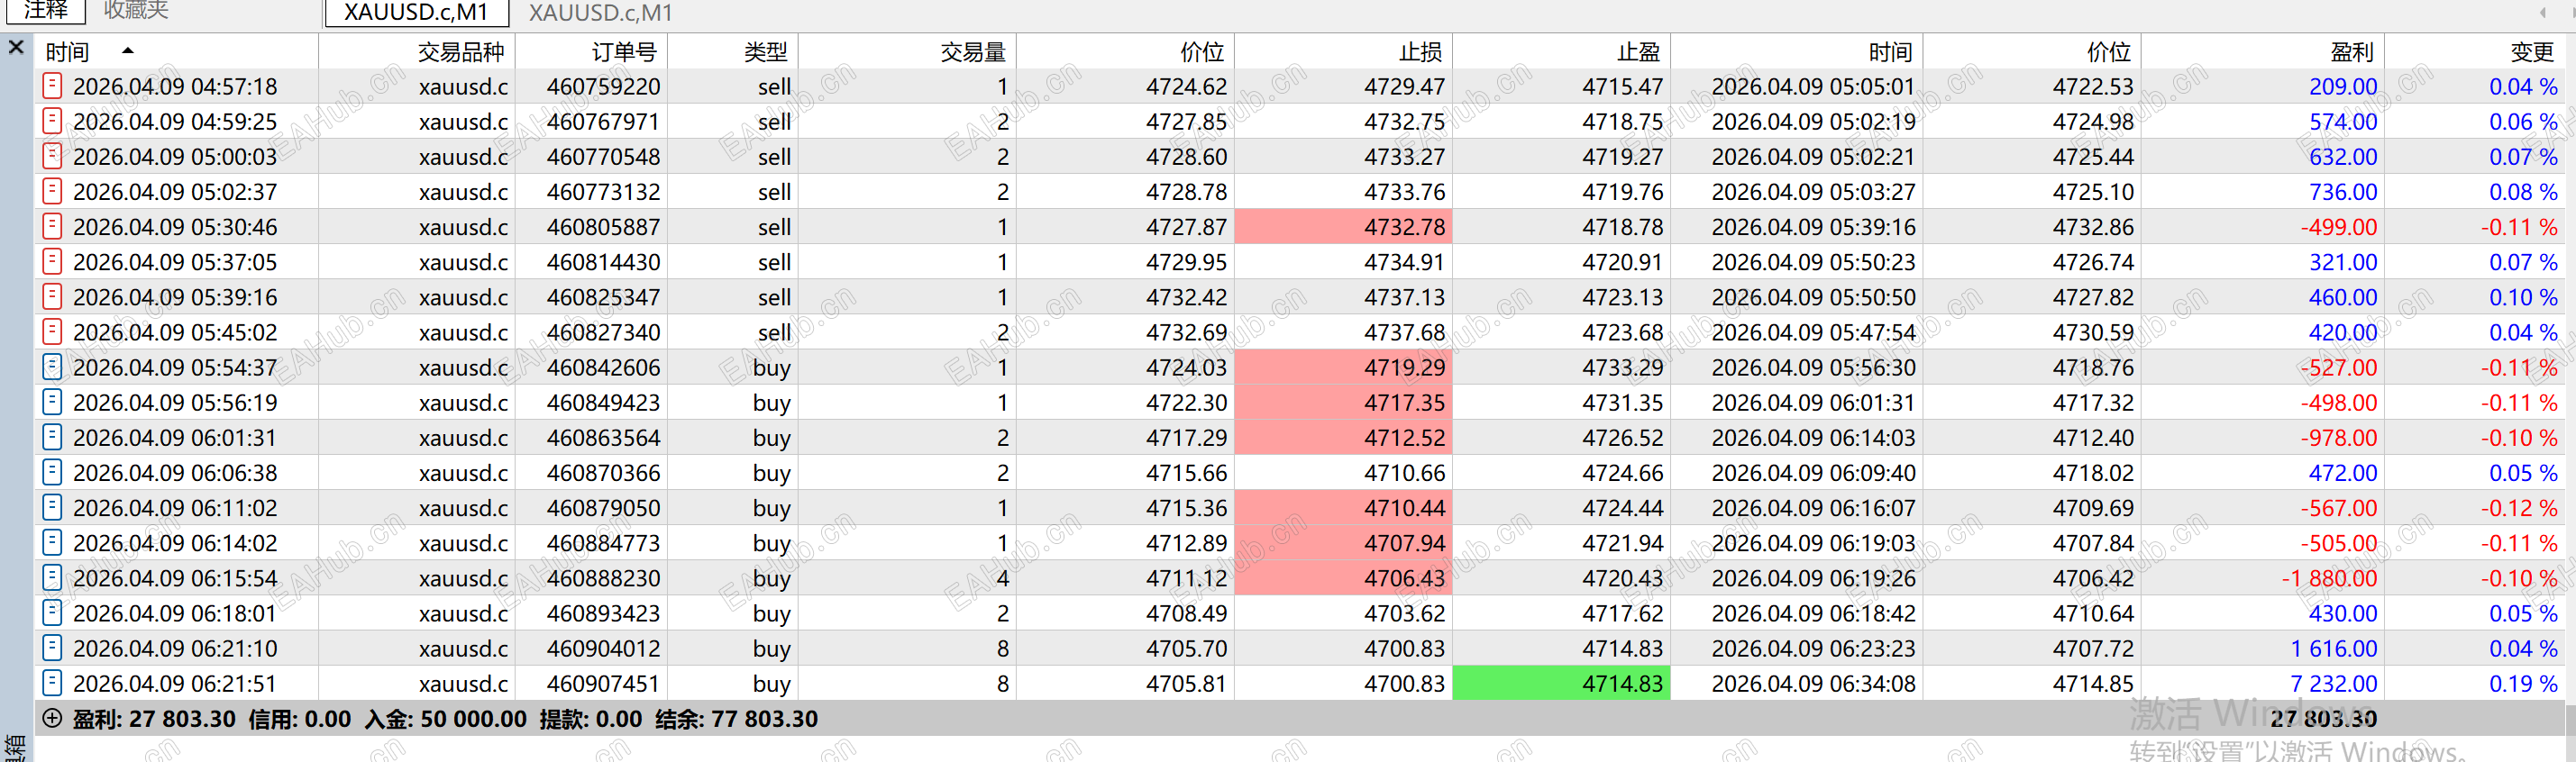Viewport: 2576px width, 762px height.
Task: Click the change value -0.12 %
Action: (x=2518, y=507)
